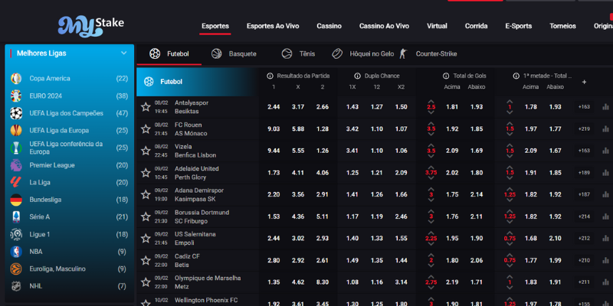Select Ligue 1 league icon

pos(16,234)
